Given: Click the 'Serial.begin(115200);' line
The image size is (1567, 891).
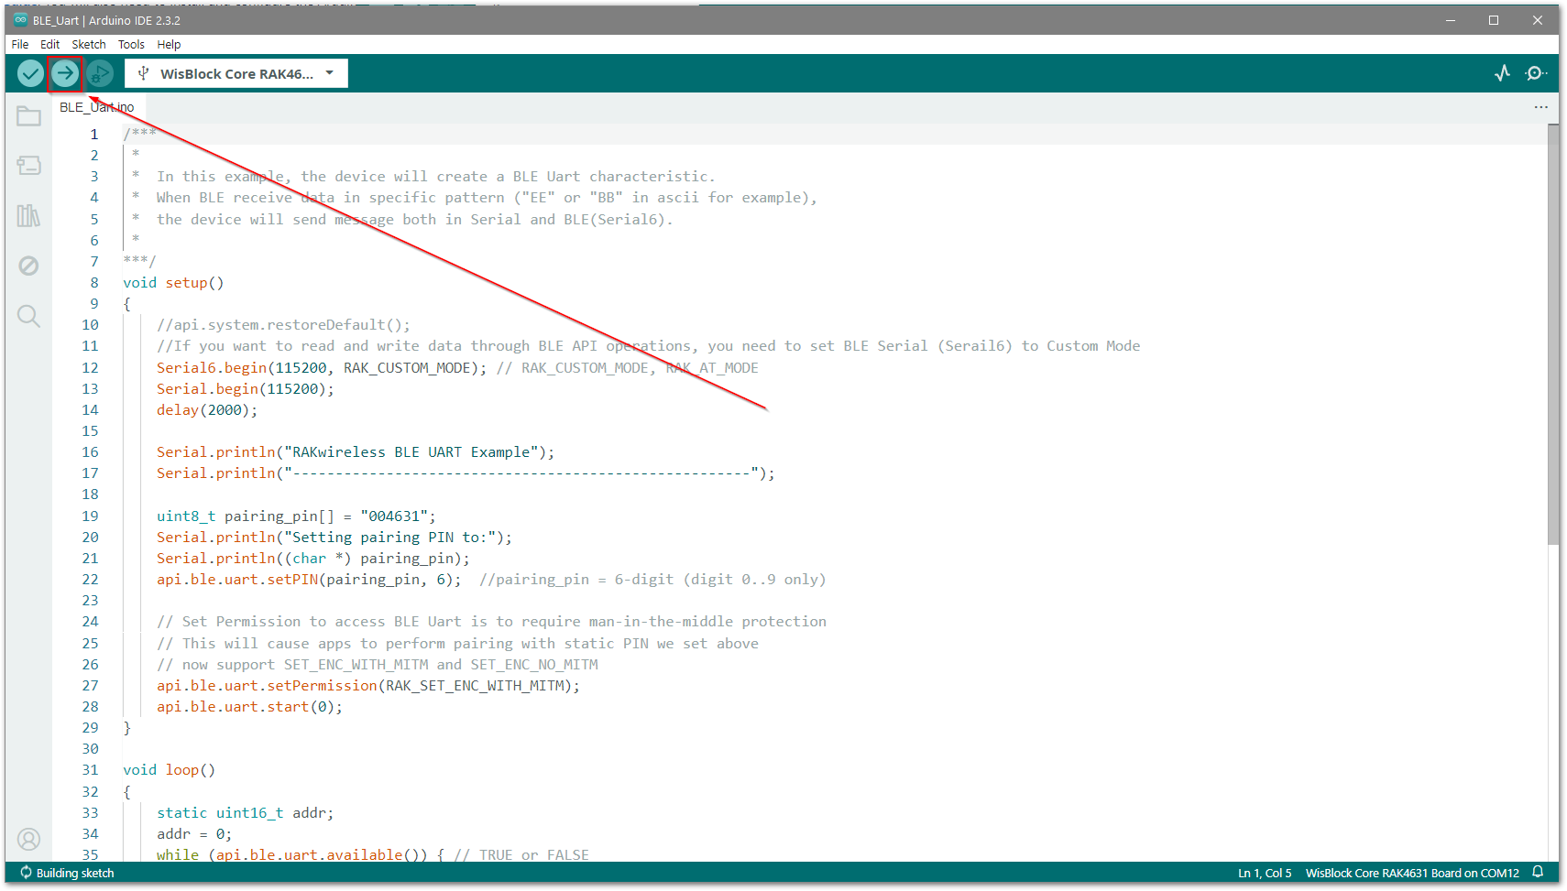Looking at the screenshot, I should pyautogui.click(x=246, y=389).
